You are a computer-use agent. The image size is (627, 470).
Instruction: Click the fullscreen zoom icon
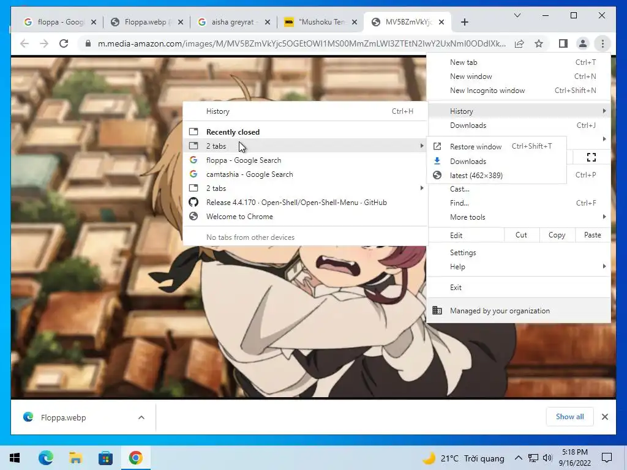[591, 157]
